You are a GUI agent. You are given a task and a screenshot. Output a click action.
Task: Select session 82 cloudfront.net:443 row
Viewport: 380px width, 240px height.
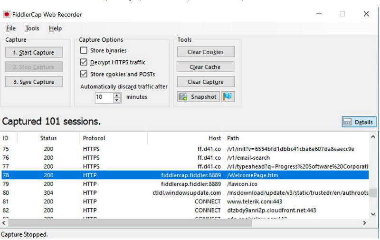(x=185, y=210)
